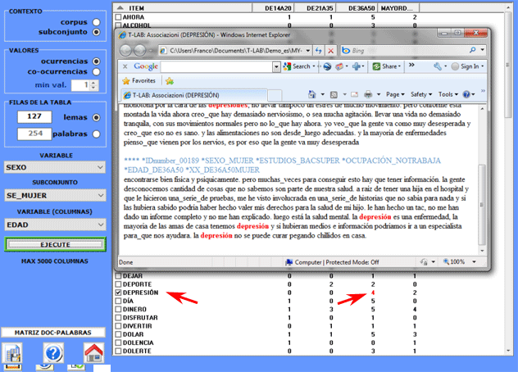This screenshot has width=518, height=372.
Task: Open the Google toolbar wrench settings
Action: click(x=438, y=66)
